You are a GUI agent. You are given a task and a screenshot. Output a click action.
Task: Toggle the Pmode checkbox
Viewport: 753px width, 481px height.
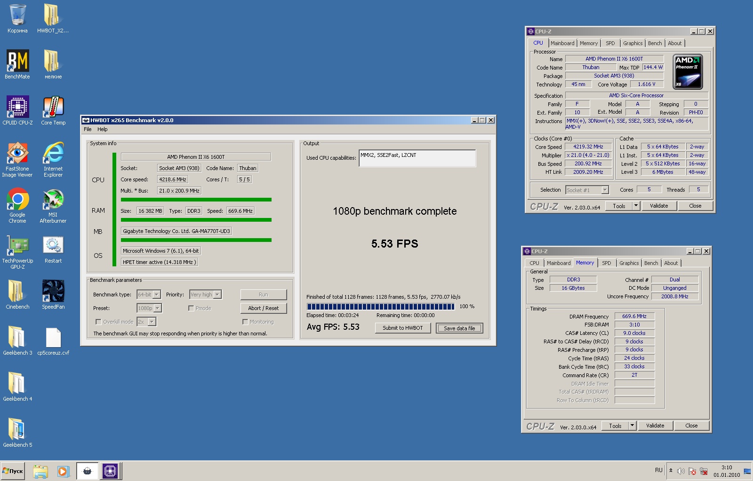click(191, 308)
